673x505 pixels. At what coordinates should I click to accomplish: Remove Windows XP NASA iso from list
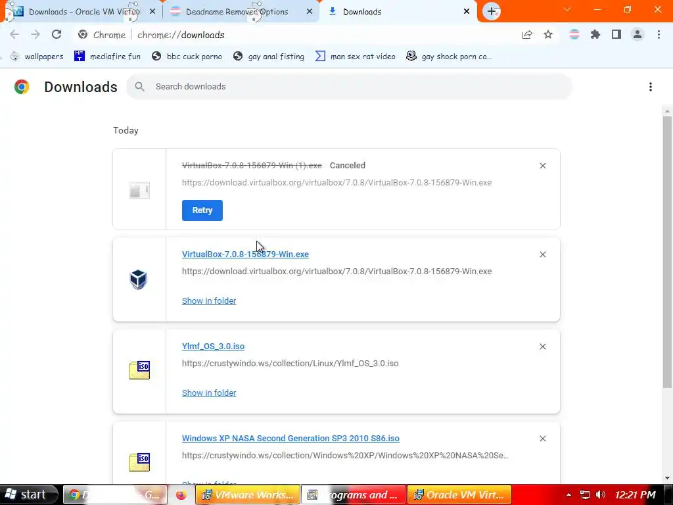point(542,439)
